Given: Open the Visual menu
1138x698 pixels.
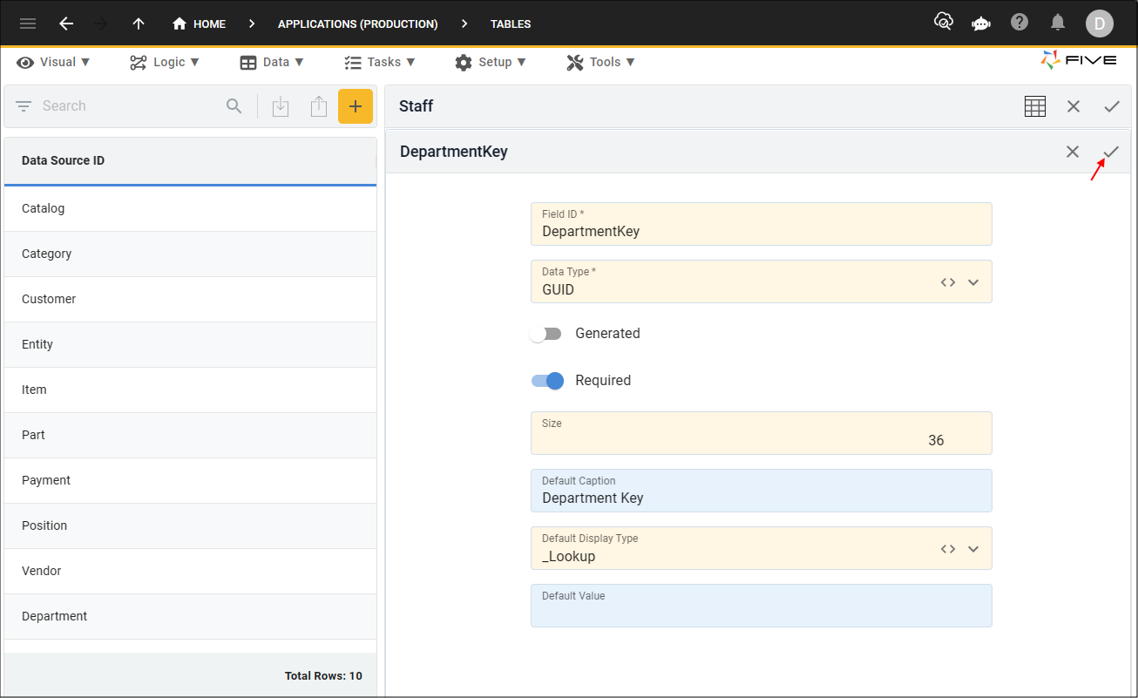Looking at the screenshot, I should click(x=53, y=62).
